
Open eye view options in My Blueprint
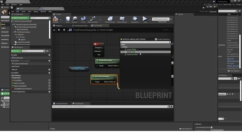point(48,51)
